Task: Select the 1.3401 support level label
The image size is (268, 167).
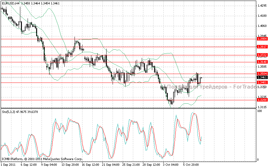Action: [x=262, y=83]
